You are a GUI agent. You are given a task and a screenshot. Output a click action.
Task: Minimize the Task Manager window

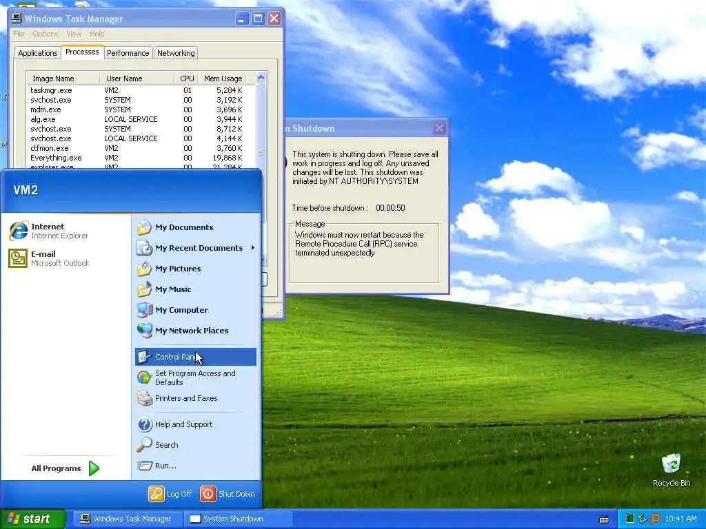click(242, 19)
